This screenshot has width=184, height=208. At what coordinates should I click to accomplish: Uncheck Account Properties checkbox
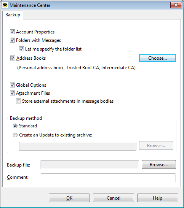tap(12, 32)
